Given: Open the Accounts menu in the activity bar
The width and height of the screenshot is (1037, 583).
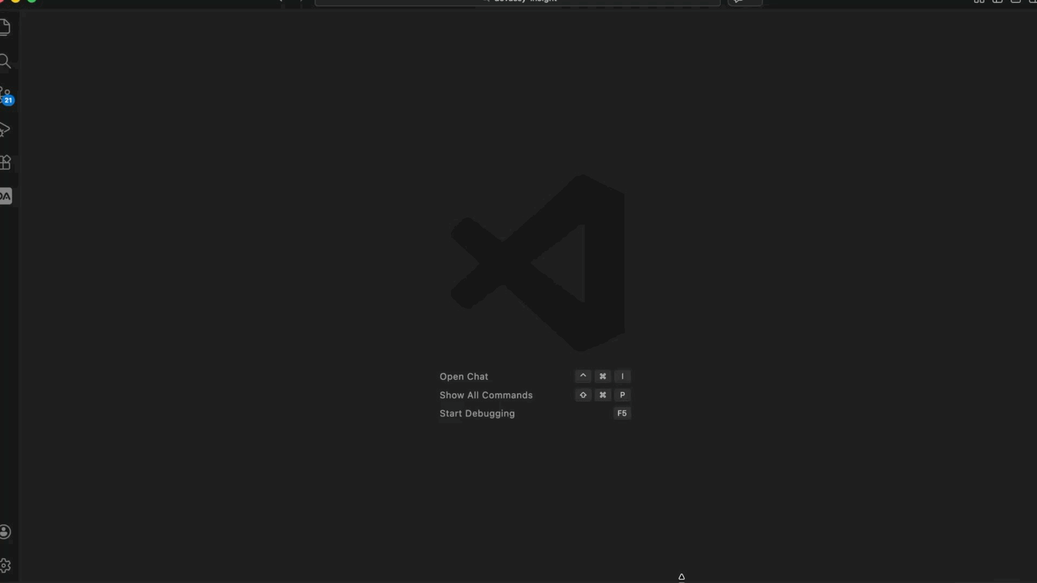Looking at the screenshot, I should pos(6,532).
